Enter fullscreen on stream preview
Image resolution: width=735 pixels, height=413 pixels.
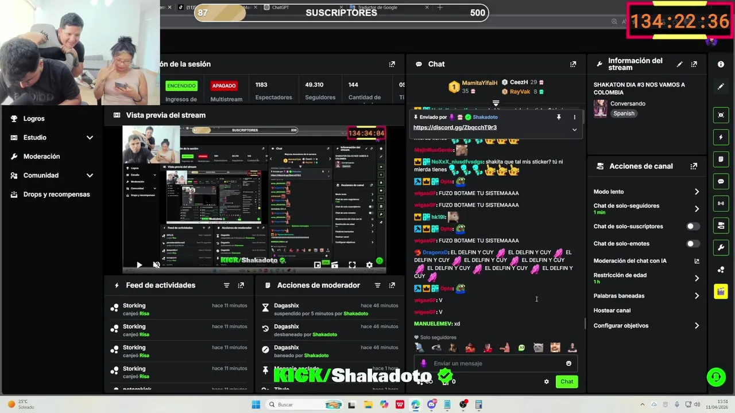[x=352, y=265]
